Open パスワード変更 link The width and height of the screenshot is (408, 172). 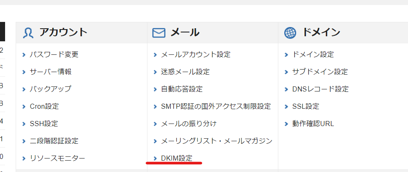54,54
